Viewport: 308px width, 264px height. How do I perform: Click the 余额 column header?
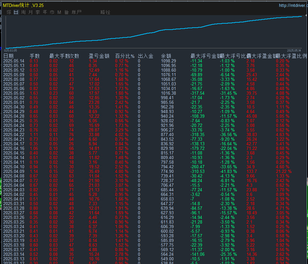coord(166,56)
